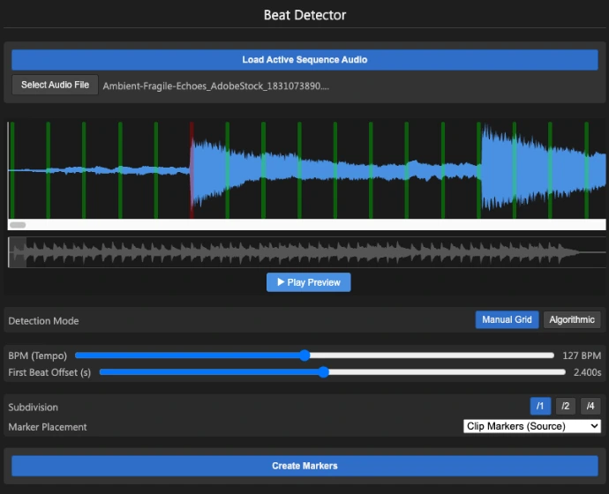Choose the /4 subdivision option
The height and width of the screenshot is (494, 609).
[590, 407]
